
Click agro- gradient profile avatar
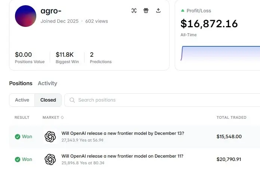click(25, 16)
